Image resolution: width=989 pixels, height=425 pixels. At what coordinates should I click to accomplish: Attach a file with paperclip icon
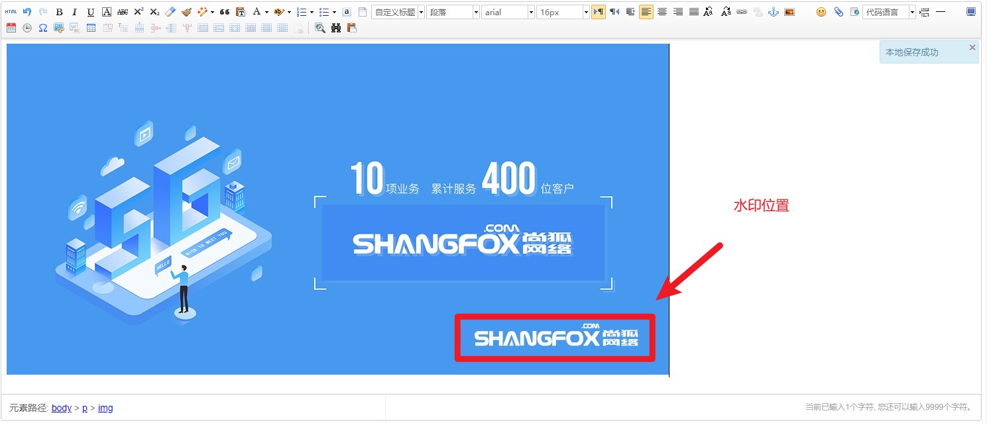point(839,12)
